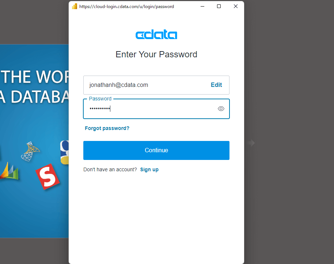
Task: Click the Dynamics chart icon on banner
Action: click(x=9, y=171)
